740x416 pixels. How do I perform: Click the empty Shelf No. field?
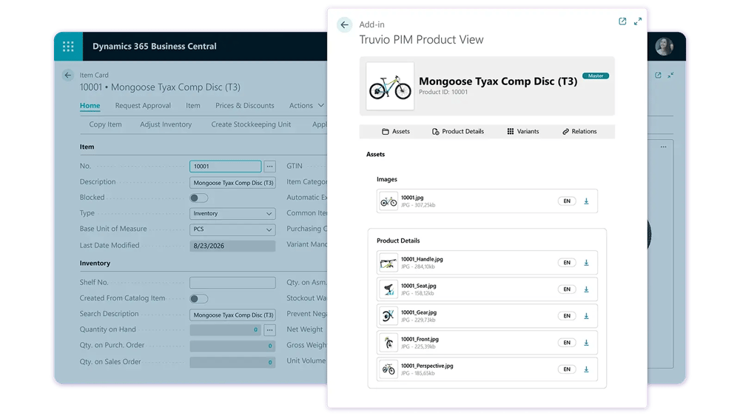coord(232,283)
